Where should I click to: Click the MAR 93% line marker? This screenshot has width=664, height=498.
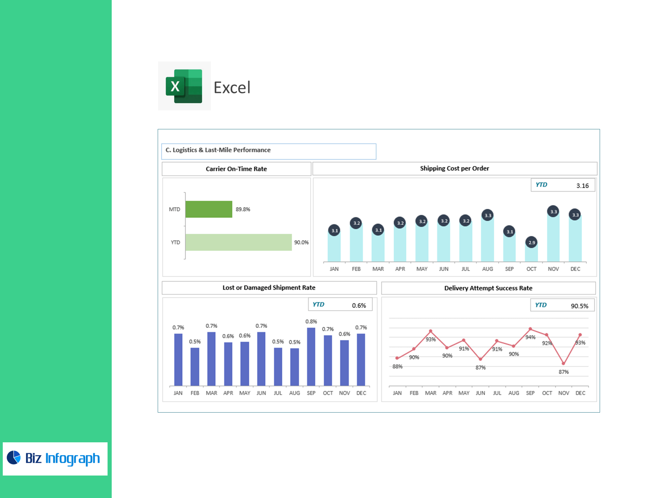coord(431,331)
